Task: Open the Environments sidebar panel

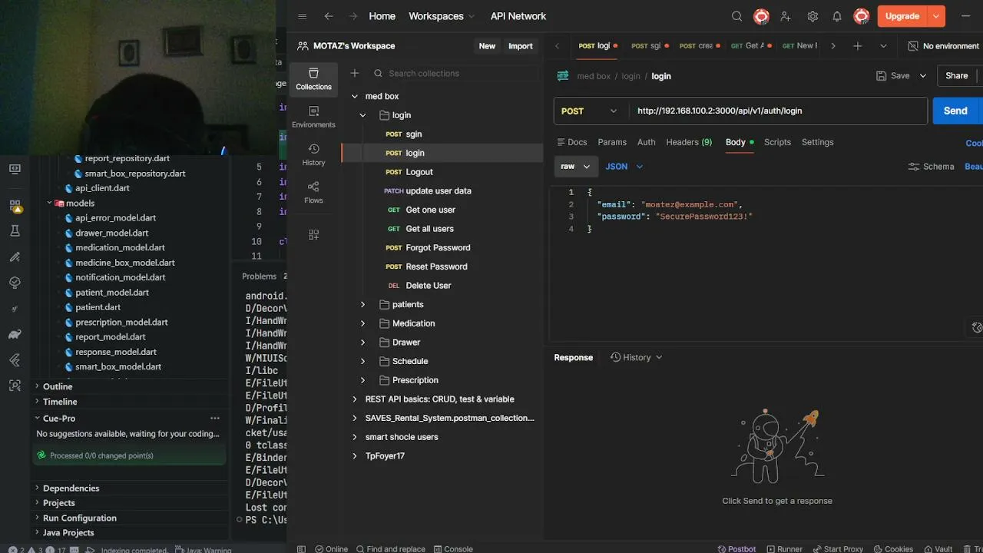Action: coord(313,117)
